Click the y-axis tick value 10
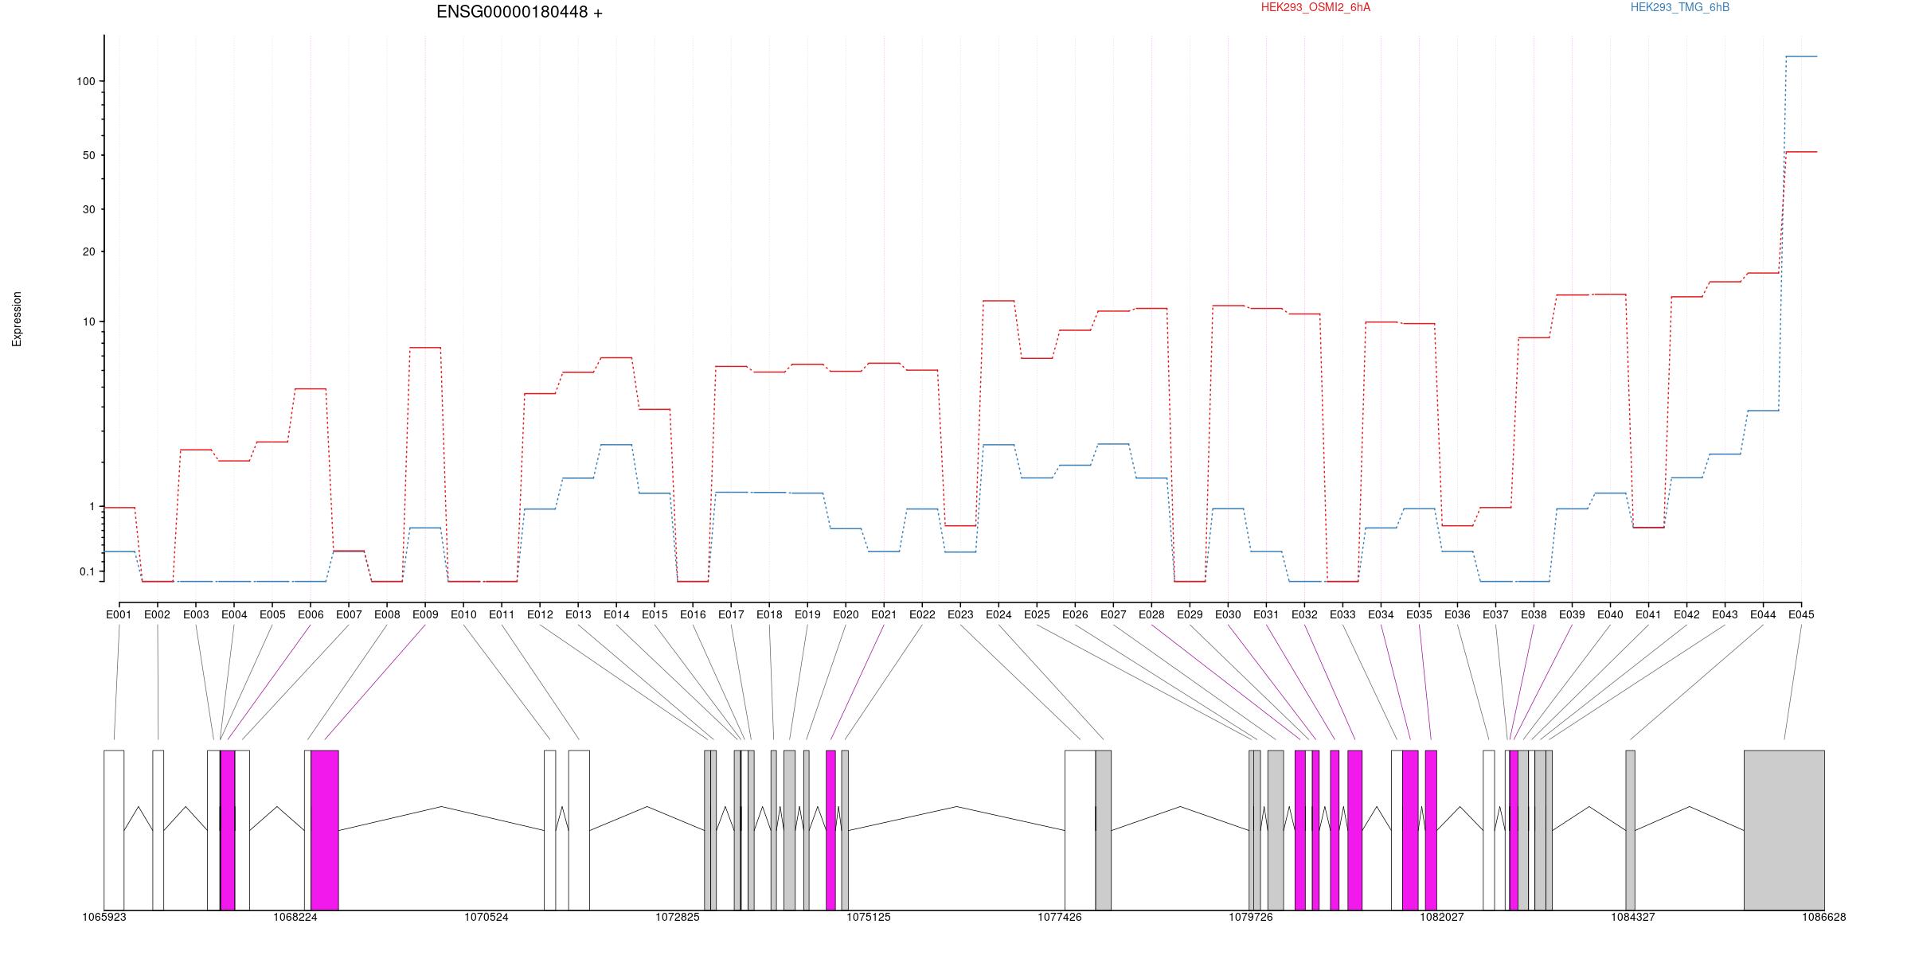1911x955 pixels. [88, 322]
